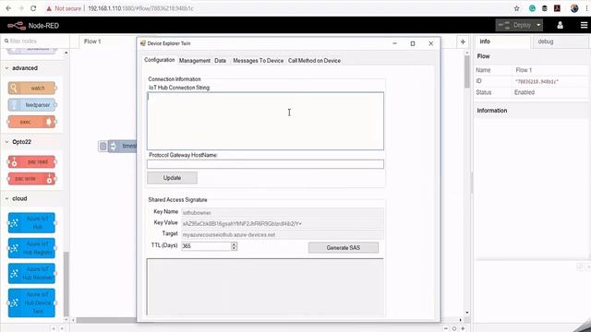The image size is (591, 332).
Task: Select the Azure IoT Hub Device Twin node
Action: [x=31, y=302]
